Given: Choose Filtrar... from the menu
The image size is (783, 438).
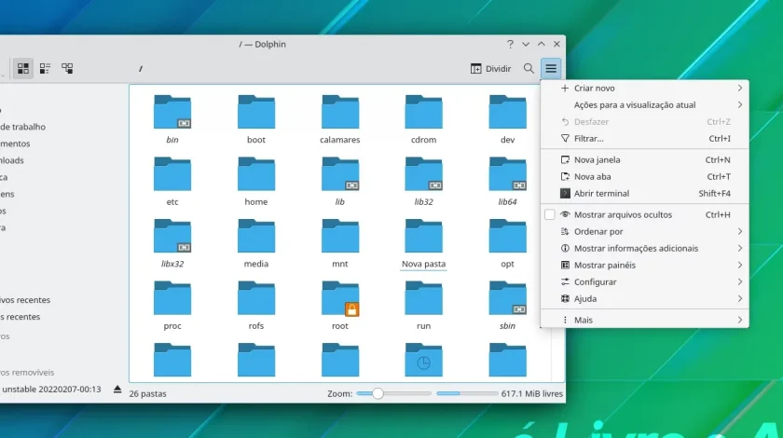Looking at the screenshot, I should pyautogui.click(x=645, y=139).
